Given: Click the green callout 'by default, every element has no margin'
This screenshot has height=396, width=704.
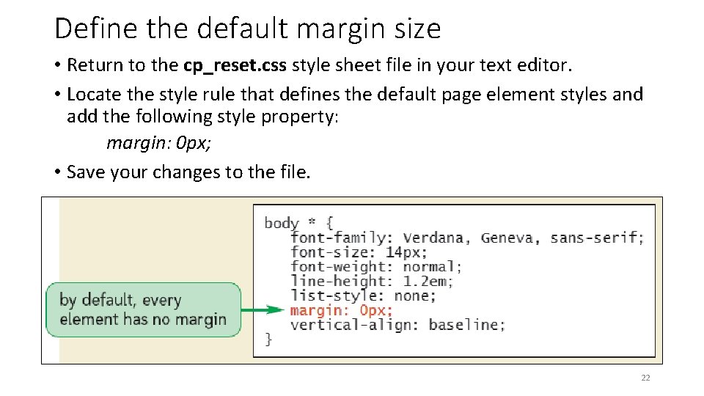Looking at the screenshot, I should pos(143,309).
